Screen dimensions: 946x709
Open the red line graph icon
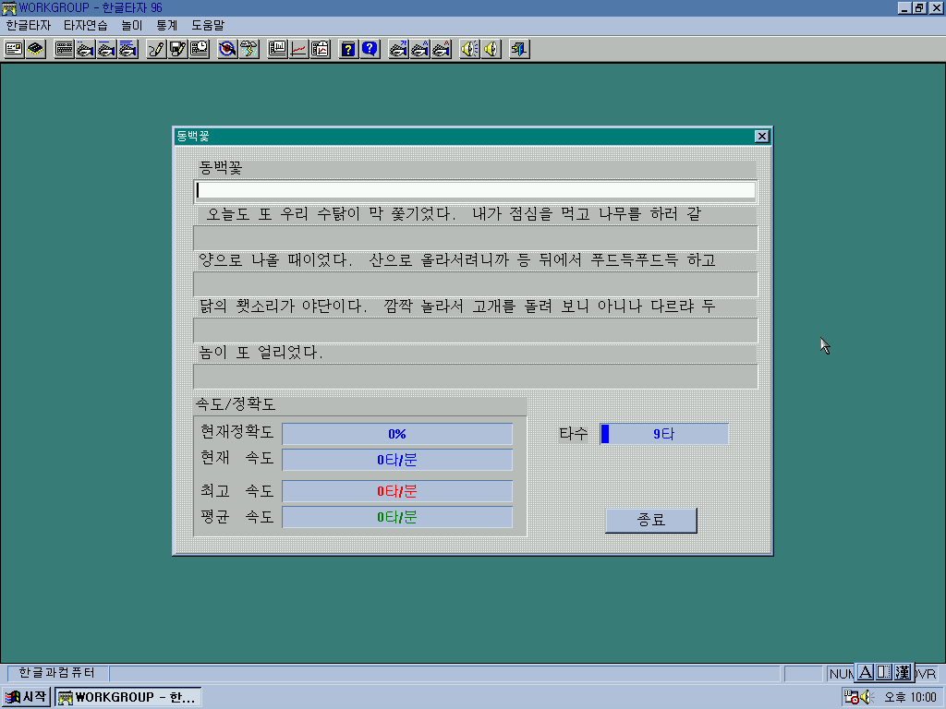298,49
